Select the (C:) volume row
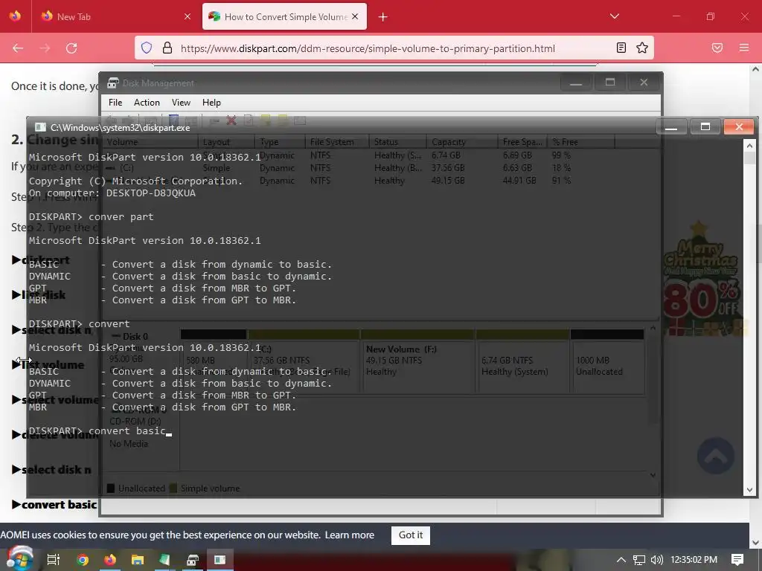The image size is (762, 571). [x=357, y=168]
